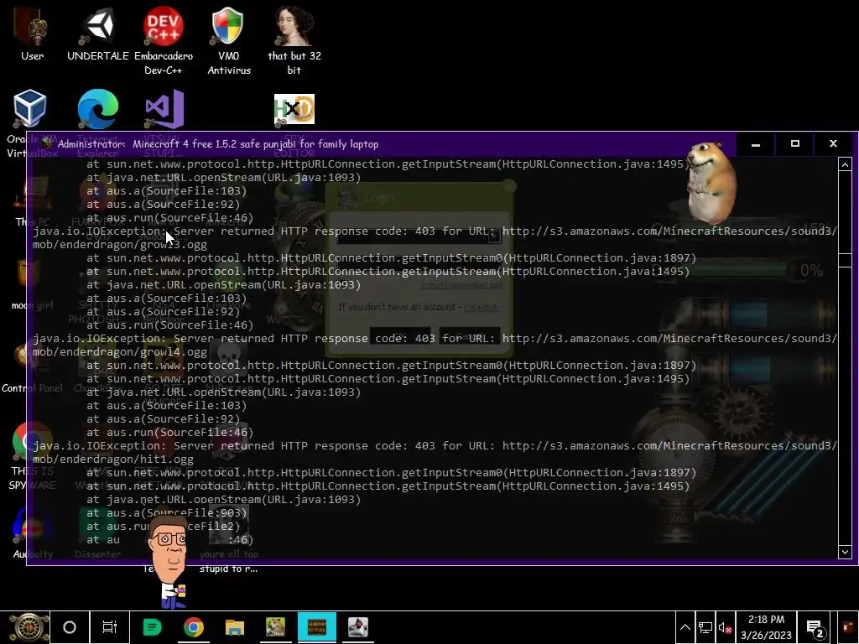Select the Edge 'Internet Explorer' desktop icon
The image size is (859, 644).
click(x=97, y=108)
